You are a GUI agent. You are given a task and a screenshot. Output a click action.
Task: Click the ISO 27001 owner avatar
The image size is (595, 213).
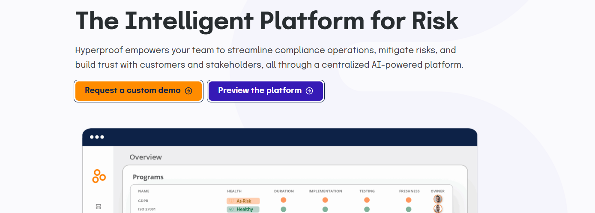click(438, 209)
